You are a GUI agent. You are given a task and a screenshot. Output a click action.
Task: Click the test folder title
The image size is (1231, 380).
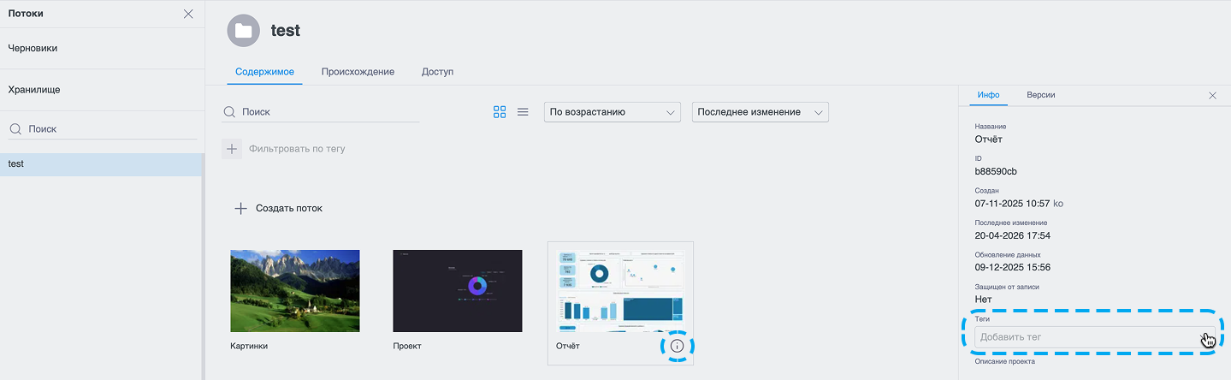(286, 31)
